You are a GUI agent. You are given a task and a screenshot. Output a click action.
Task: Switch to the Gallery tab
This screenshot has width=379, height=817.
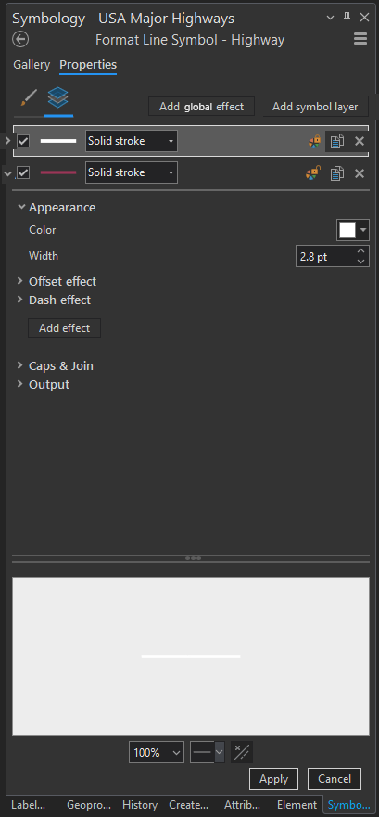[x=32, y=65]
